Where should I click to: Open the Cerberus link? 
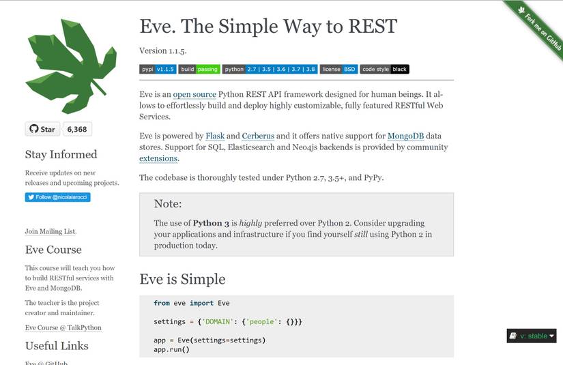click(258, 136)
